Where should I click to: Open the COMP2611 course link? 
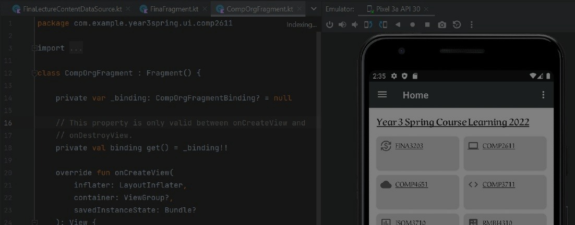(498, 146)
